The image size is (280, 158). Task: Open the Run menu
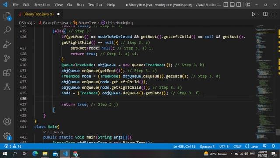80,5
